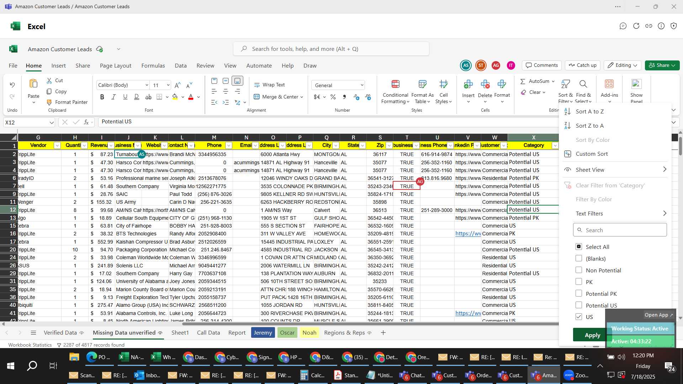The width and height of the screenshot is (683, 384).
Task: Click the Percent style icon
Action: click(x=333, y=97)
